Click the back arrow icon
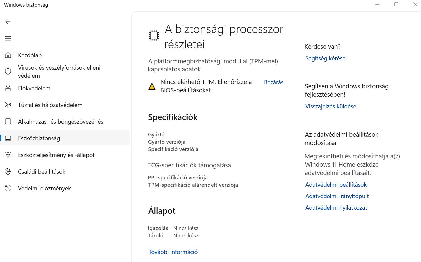 [8, 22]
